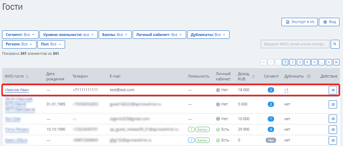Expand the Дубликаты filter dropdown
Viewport: 343px width, 146px height.
208,35
